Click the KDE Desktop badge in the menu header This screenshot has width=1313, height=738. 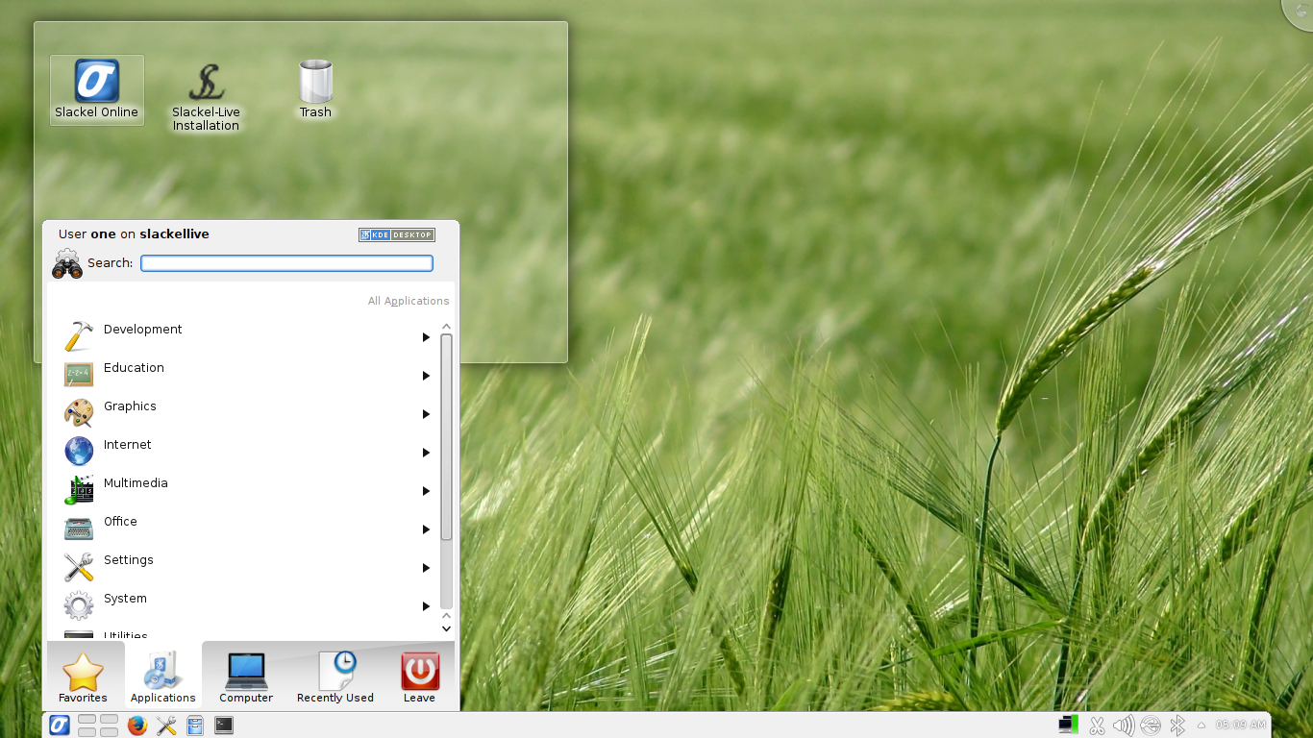[x=397, y=234]
